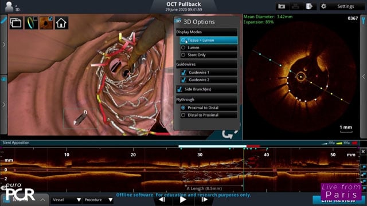This screenshot has width=367, height=206.
Task: Click the Mean Diameter 3.42mm readout
Action: tap(268, 17)
